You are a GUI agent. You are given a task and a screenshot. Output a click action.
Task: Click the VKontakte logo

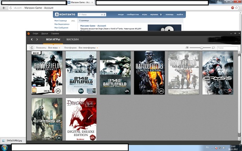[65, 15]
